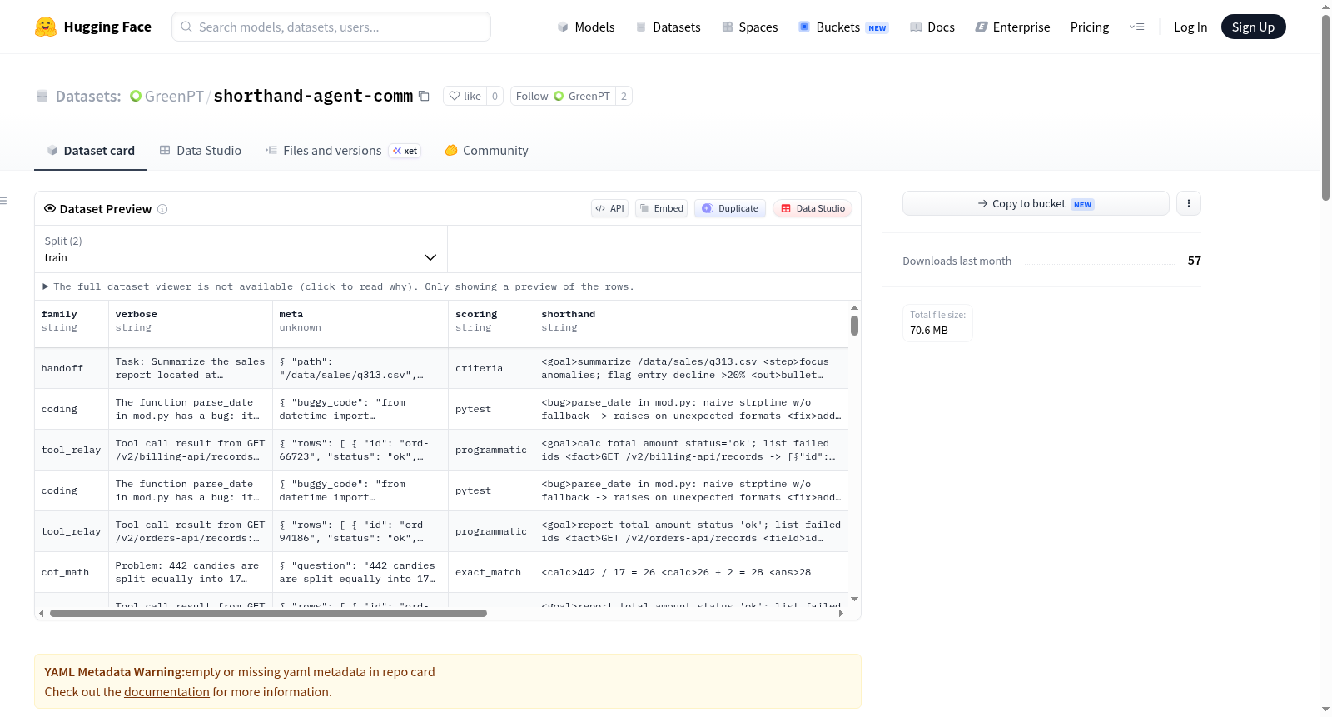This screenshot has width=1332, height=717.
Task: Open Enterprise in navigation
Action: pyautogui.click(x=1012, y=27)
